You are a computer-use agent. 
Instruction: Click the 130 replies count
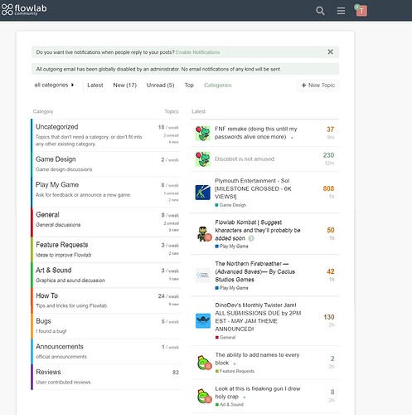coord(329,317)
